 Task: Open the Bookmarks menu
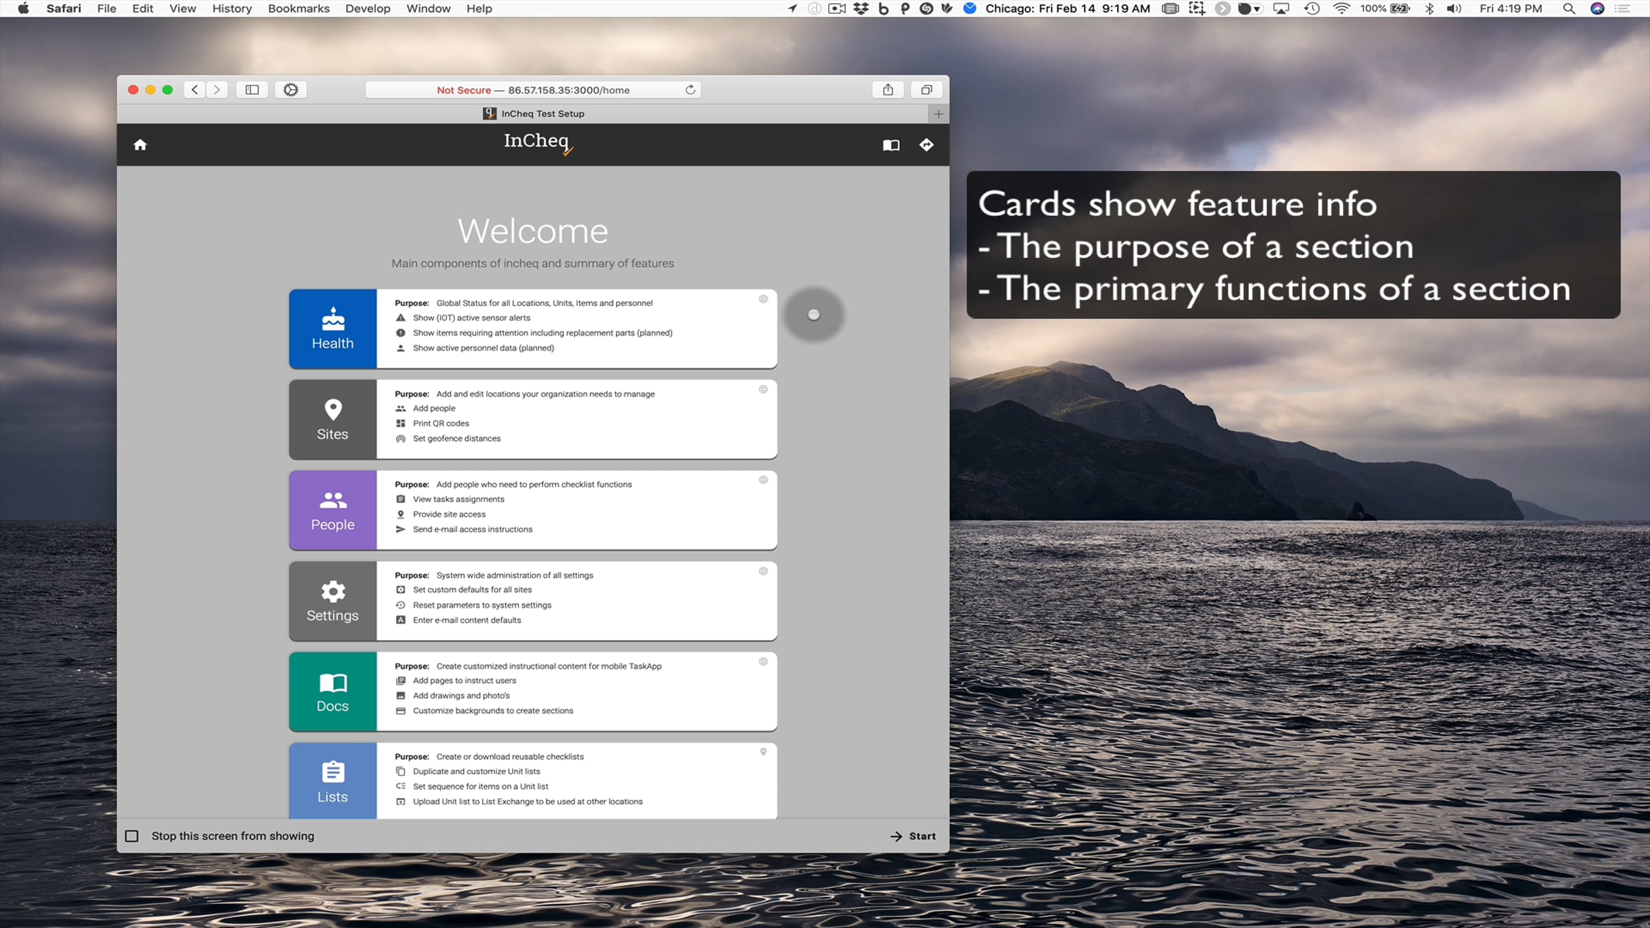298,8
